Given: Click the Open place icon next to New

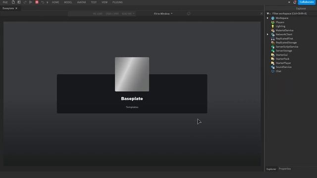Looking at the screenshot, I should 19,2.
